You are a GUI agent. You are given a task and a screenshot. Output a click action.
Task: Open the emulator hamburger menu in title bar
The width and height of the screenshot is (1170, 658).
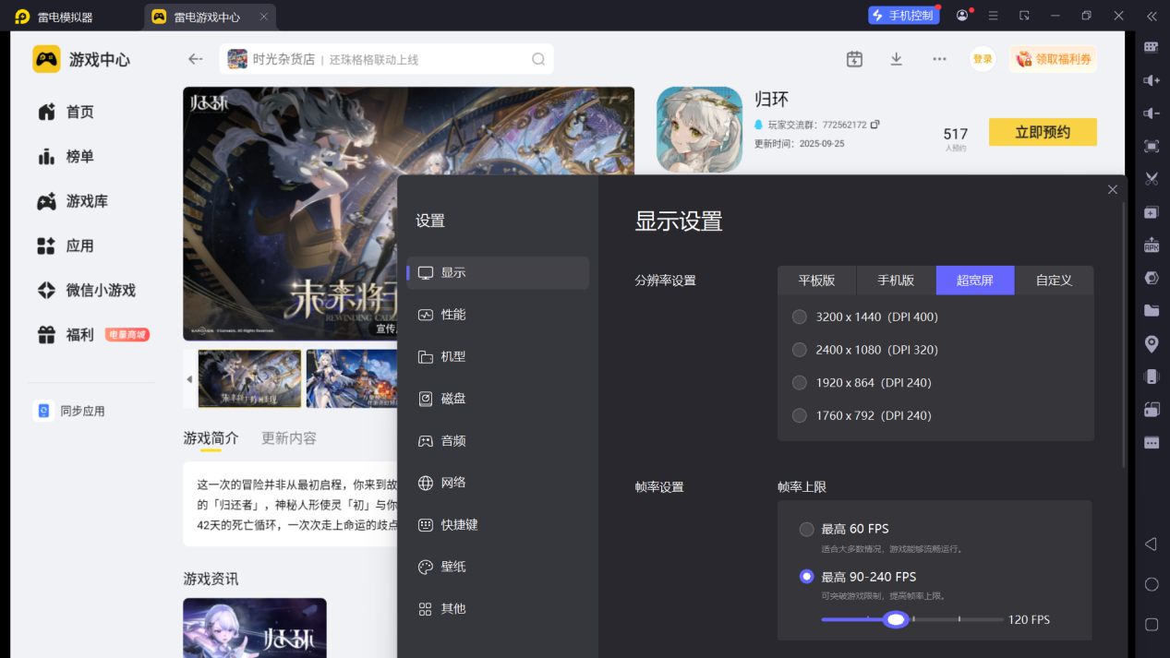click(x=993, y=16)
